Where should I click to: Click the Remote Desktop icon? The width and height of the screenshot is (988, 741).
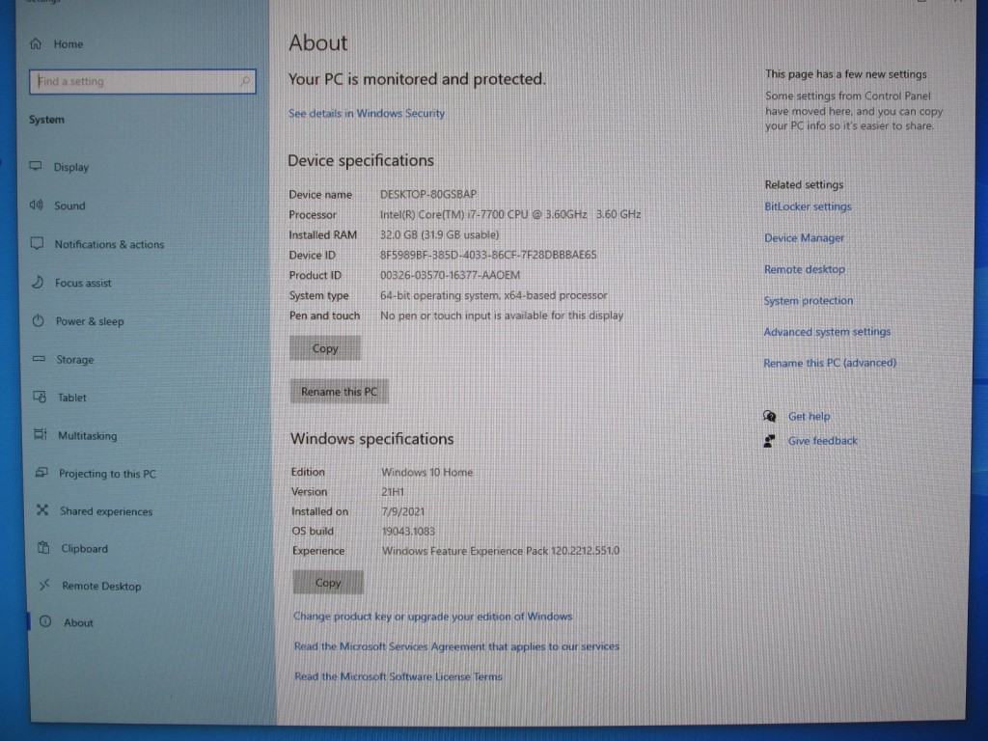tap(44, 585)
